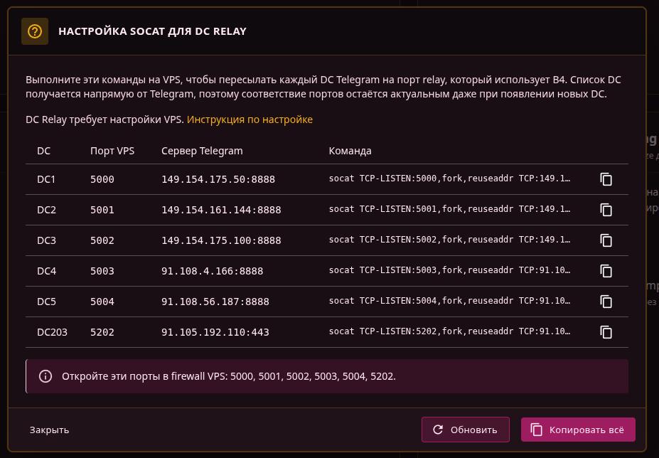
Task: Click the socat TCP-LISTEN:5004 command text
Action: pos(449,301)
